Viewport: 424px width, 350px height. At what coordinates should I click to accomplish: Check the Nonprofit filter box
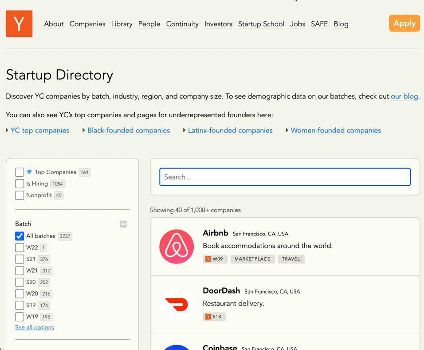[20, 195]
